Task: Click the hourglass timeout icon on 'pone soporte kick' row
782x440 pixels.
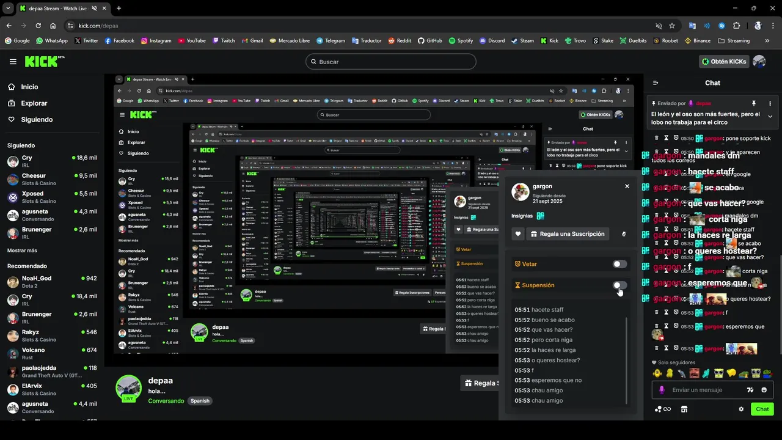Action: pyautogui.click(x=667, y=138)
